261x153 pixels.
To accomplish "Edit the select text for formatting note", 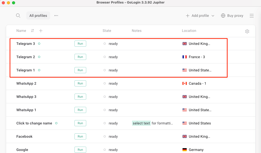I will tap(153, 123).
